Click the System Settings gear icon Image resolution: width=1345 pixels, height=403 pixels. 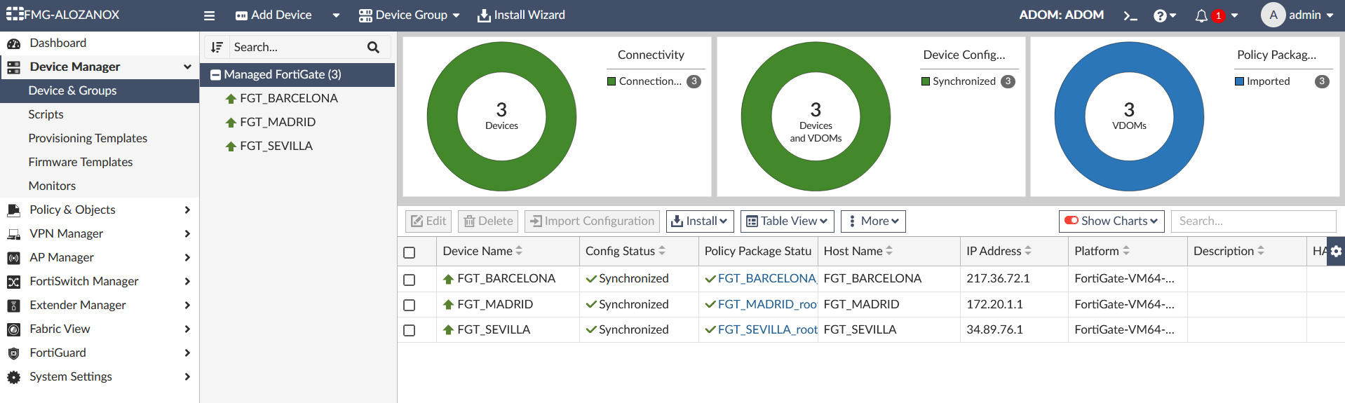point(14,377)
